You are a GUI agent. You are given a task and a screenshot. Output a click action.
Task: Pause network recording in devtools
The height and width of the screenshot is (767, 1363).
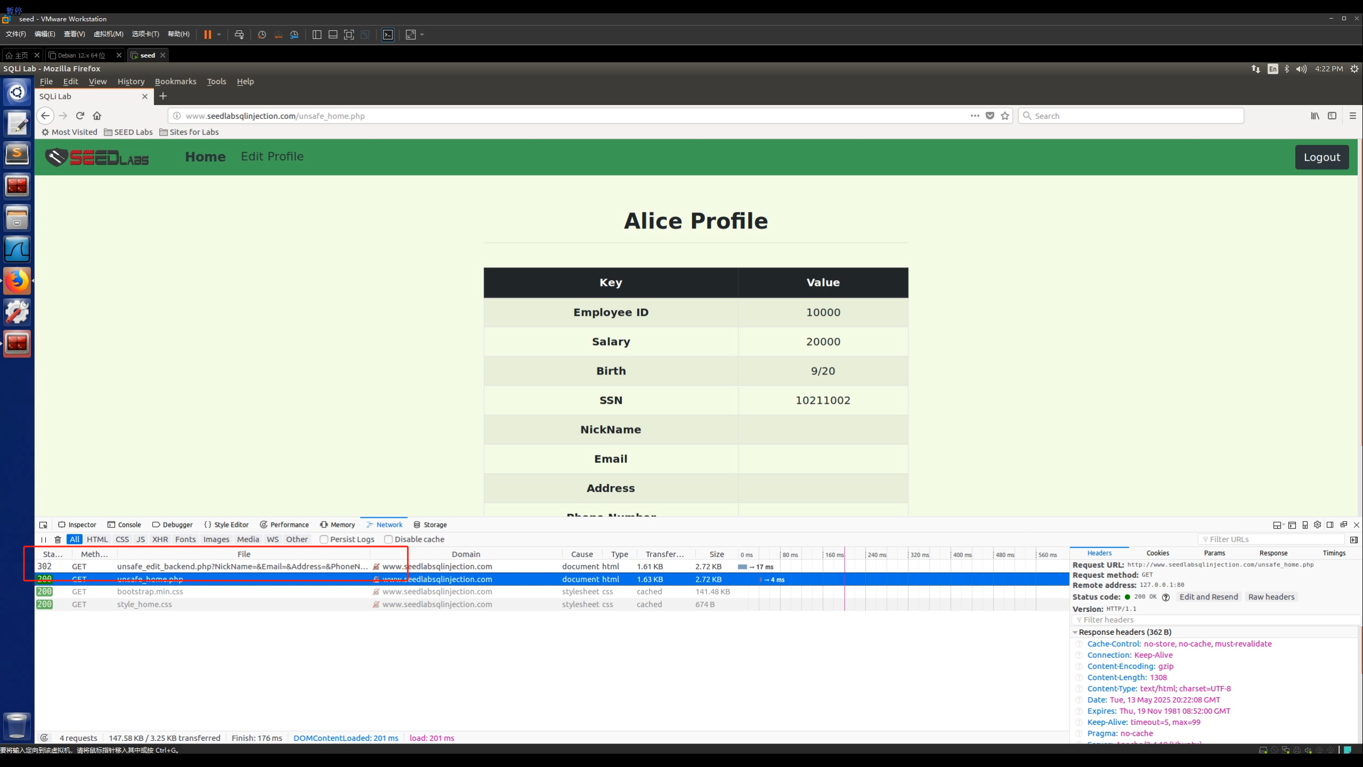(x=44, y=540)
